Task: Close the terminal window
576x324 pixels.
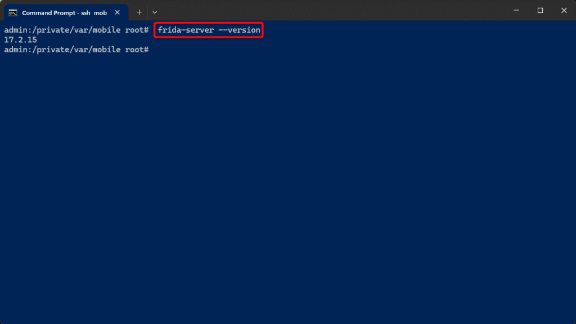Action: 564,10
